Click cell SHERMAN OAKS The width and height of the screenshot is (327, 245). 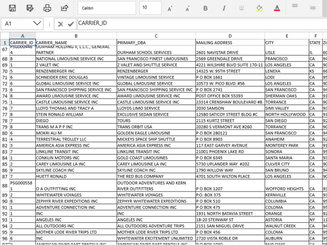click(287, 96)
